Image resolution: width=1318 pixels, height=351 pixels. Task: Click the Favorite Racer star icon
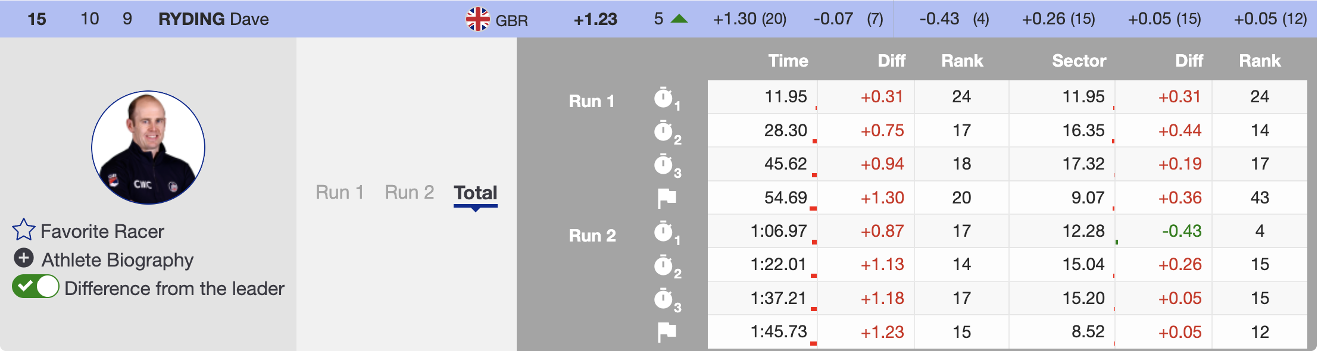(24, 230)
